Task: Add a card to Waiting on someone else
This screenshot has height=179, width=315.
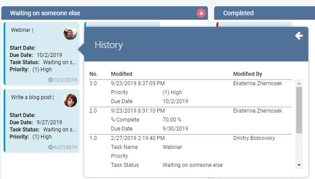Action: (201, 13)
